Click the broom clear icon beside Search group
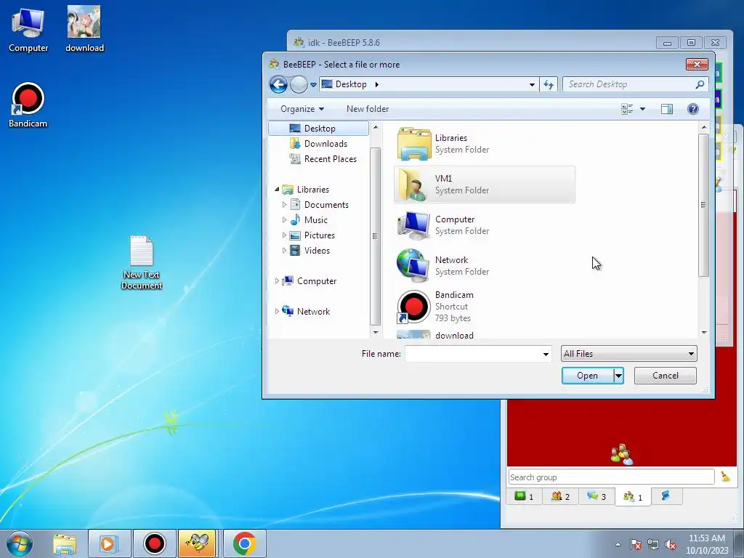The height and width of the screenshot is (558, 744). tap(725, 477)
